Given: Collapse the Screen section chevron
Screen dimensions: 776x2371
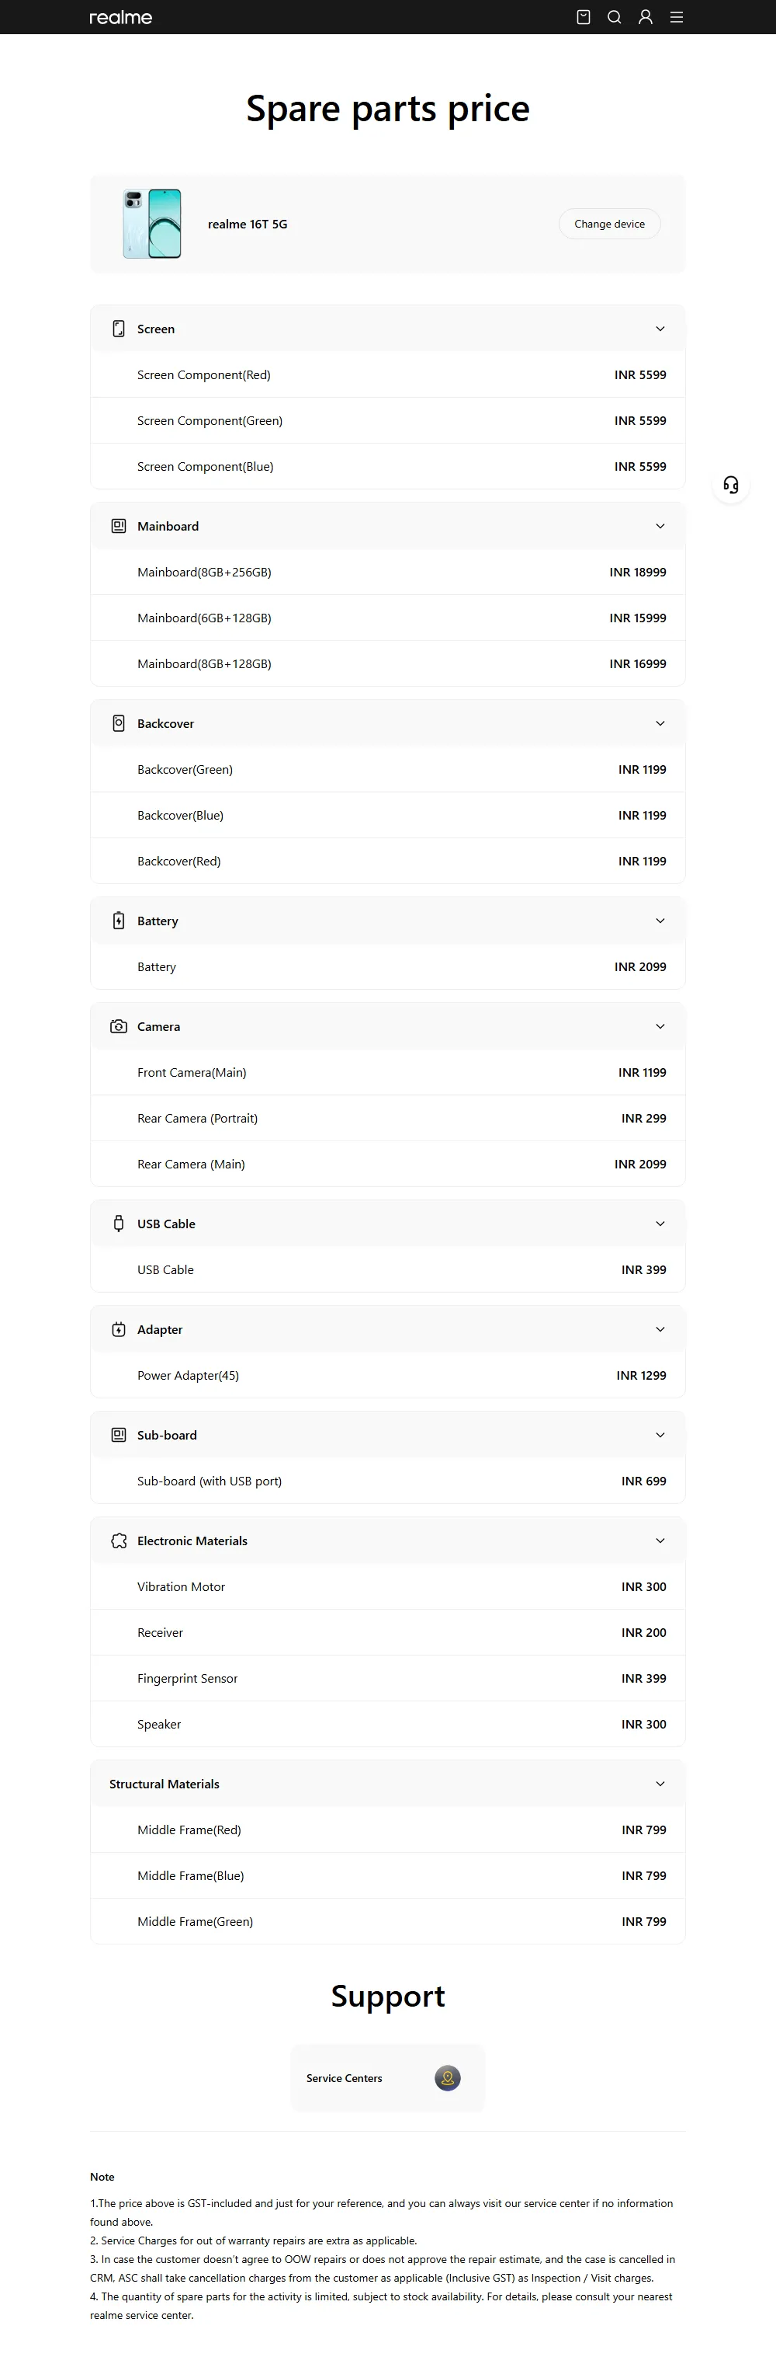Looking at the screenshot, I should coord(660,329).
